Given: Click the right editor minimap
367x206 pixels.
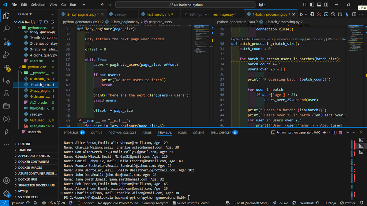Looking at the screenshot, I should point(355,38).
